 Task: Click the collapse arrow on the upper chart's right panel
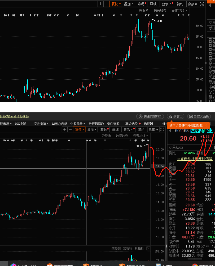(x=210, y=5)
